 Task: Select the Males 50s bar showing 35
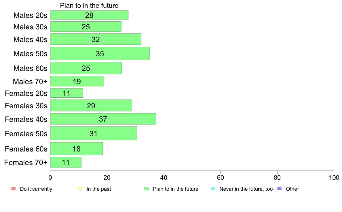(x=100, y=53)
